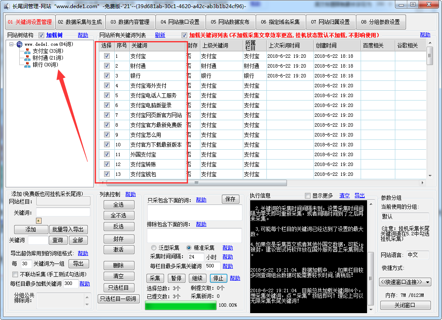Select the 泛型采集 radio button
Image resolution: width=442 pixels, height=320 pixels.
click(x=154, y=248)
